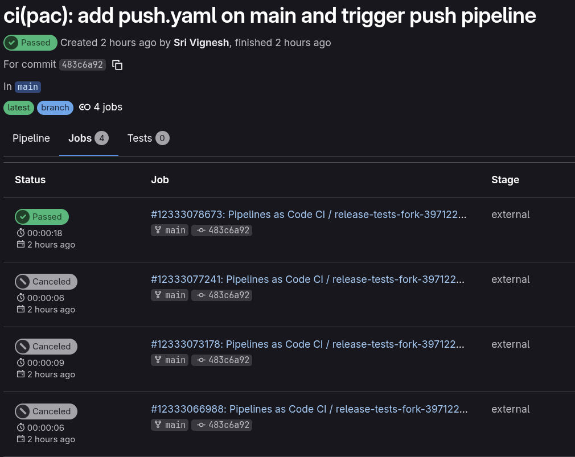
Task: Open job #12333077241 link
Action: pos(307,279)
